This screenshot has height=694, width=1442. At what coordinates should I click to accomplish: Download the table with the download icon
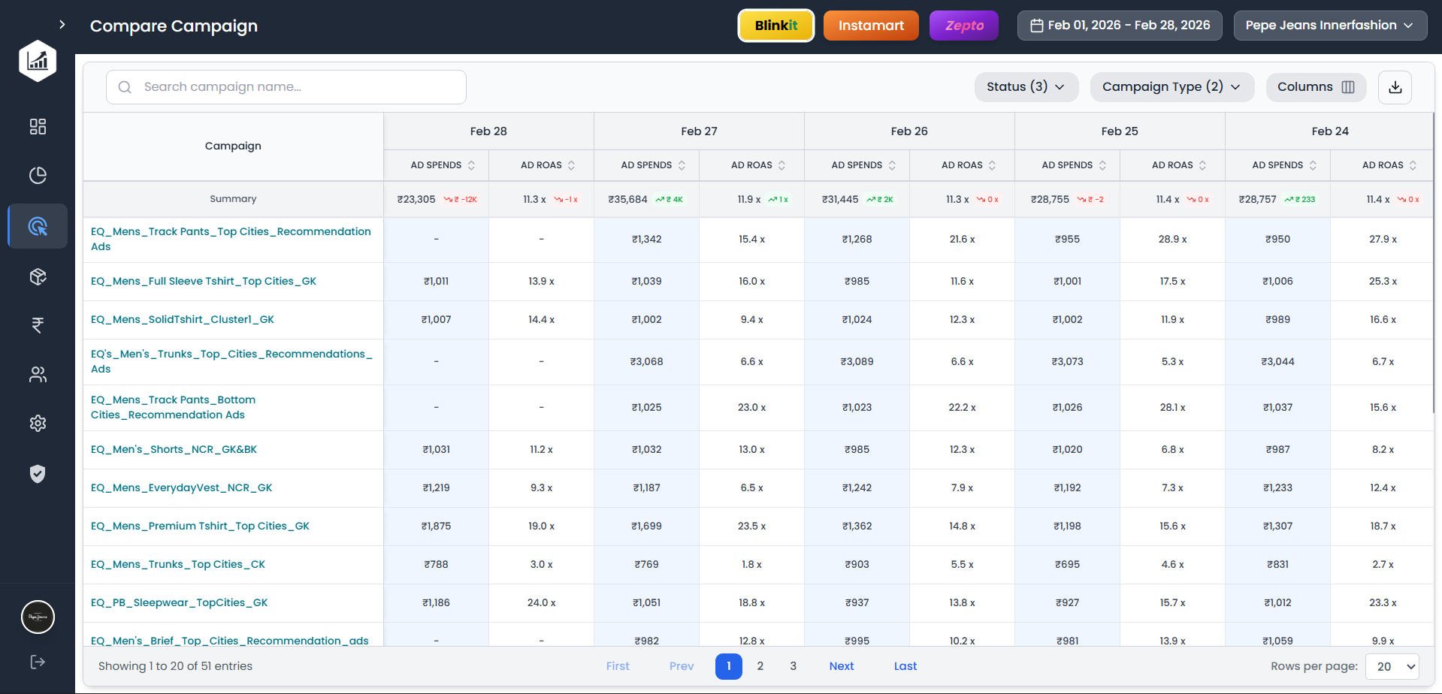coord(1395,87)
